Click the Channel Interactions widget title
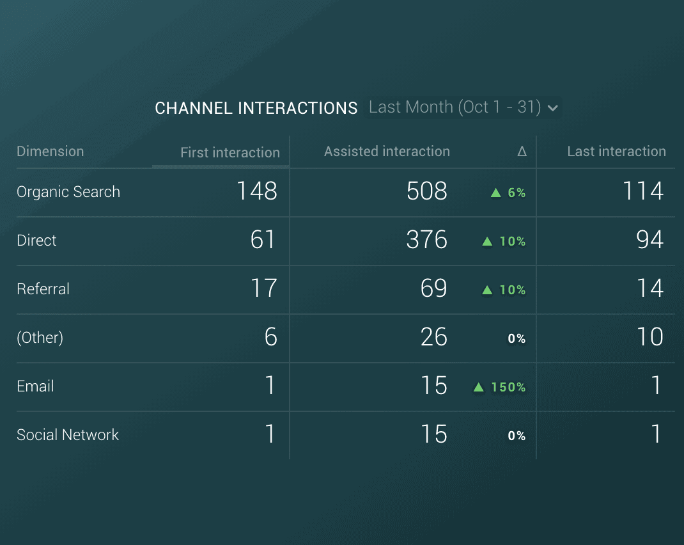 (x=256, y=108)
